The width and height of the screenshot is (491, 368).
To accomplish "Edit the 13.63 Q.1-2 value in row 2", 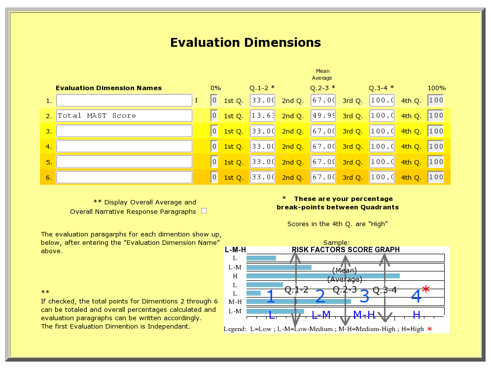I will [263, 115].
